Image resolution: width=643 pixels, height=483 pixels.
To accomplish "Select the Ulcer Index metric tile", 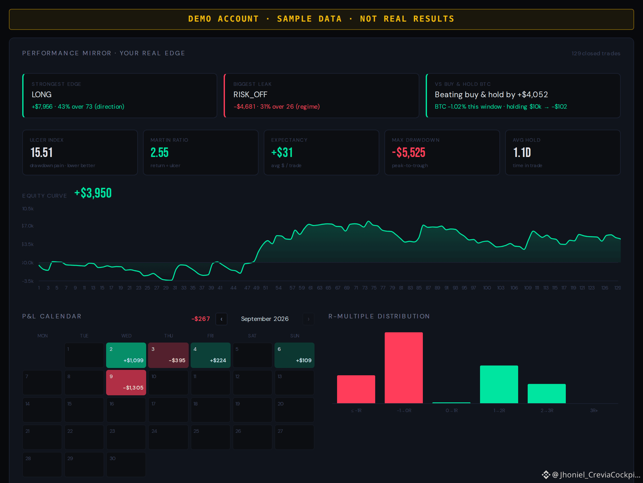I will point(80,153).
